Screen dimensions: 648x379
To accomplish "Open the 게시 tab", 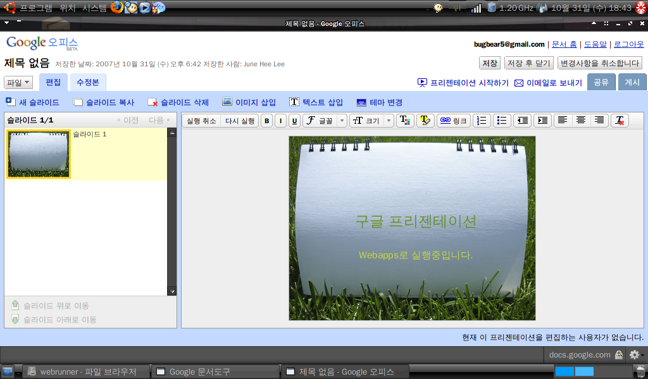I will 632,82.
